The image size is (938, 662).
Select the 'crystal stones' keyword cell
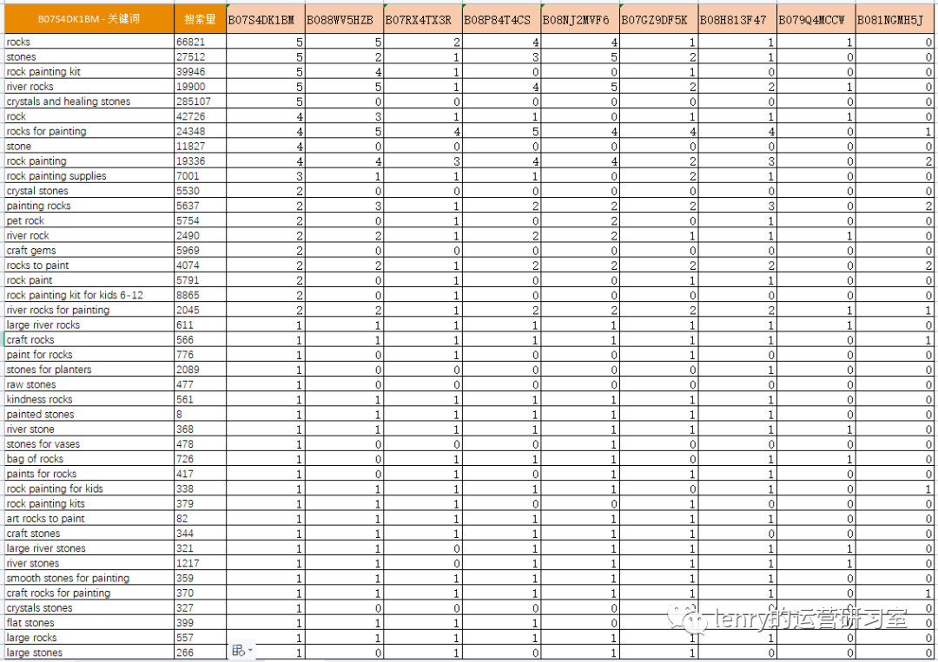[89, 191]
